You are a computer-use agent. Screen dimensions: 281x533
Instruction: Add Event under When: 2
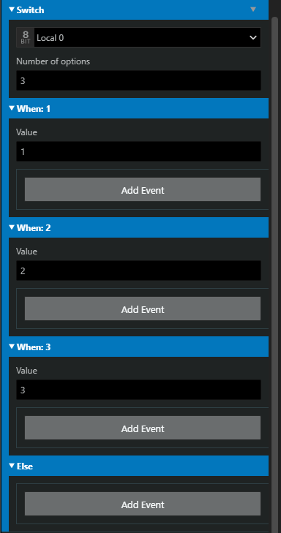click(x=143, y=309)
